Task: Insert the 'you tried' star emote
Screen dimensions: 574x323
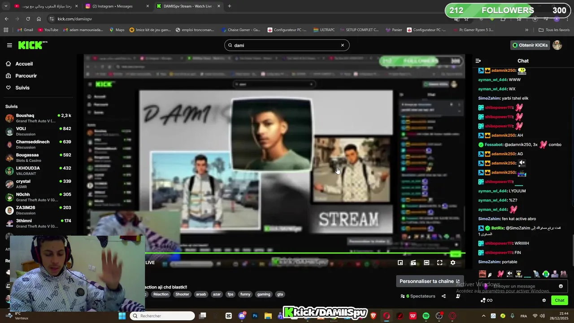Action: coord(518,274)
